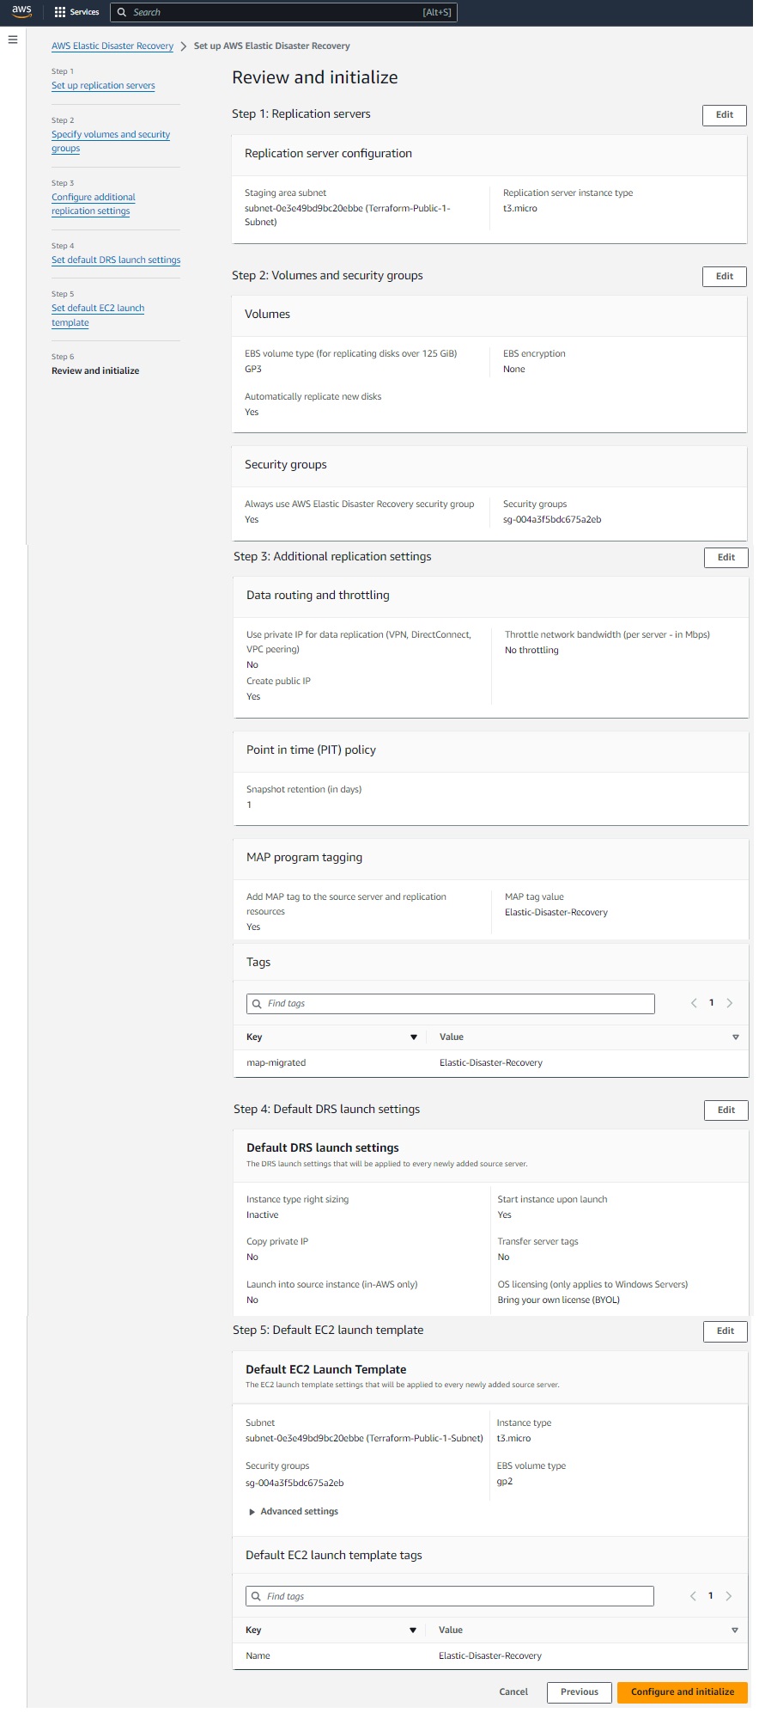Click the AWS top search bar

click(x=283, y=12)
